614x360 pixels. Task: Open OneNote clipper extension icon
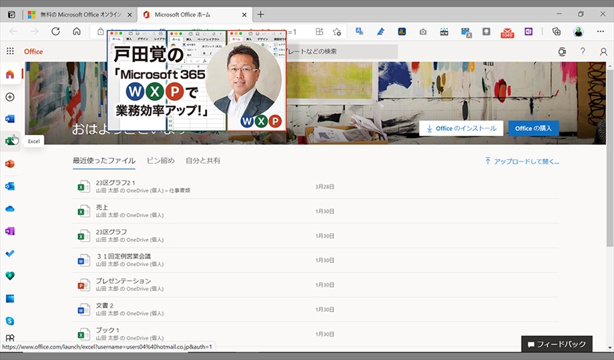coord(529,32)
